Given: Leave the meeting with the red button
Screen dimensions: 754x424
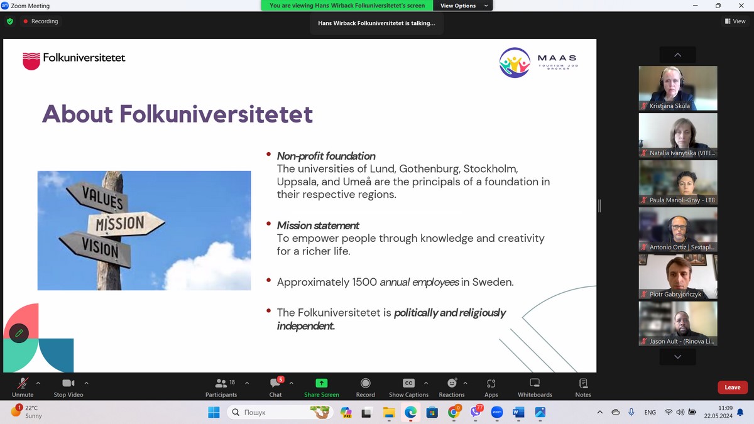Looking at the screenshot, I should [x=732, y=388].
